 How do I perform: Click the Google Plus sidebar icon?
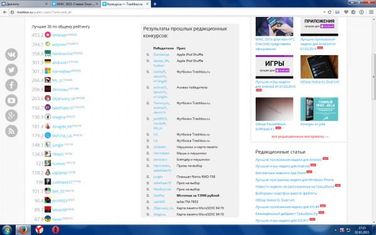click(11, 115)
